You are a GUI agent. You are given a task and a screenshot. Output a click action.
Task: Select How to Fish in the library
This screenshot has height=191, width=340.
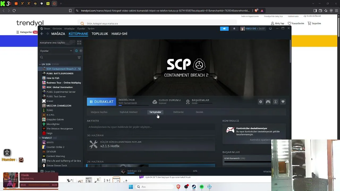(53, 78)
